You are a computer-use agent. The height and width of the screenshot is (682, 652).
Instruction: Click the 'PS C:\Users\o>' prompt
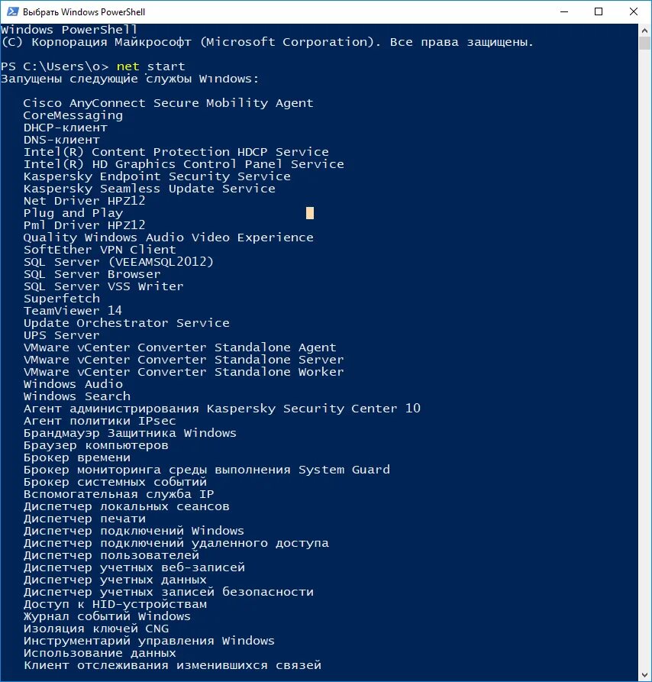(55, 66)
